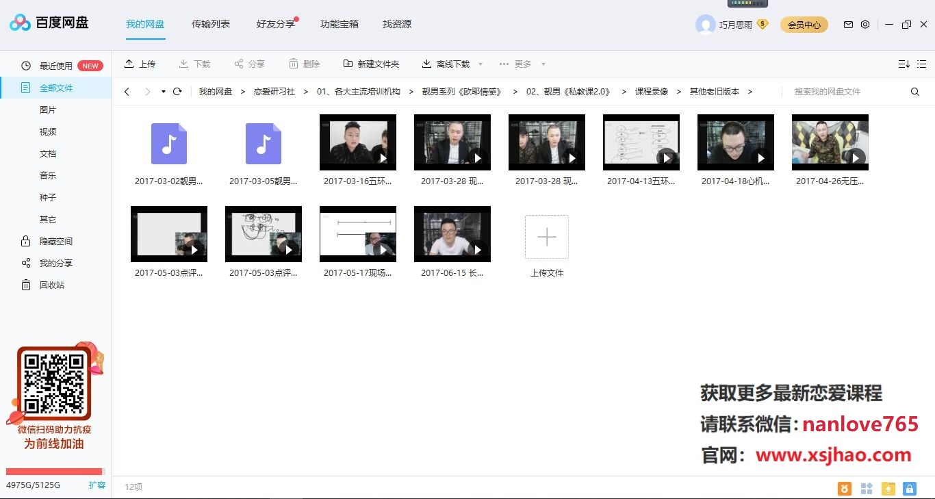Open Recycle Bin (回收站) in sidebar
This screenshot has width=935, height=499.
pos(52,285)
